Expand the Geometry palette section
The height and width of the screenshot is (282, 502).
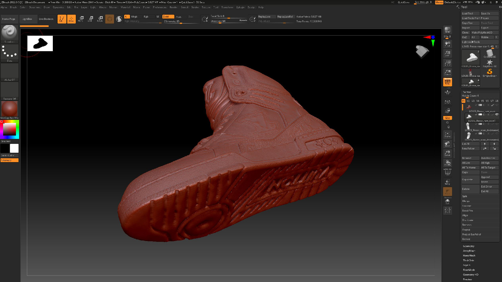[x=469, y=246]
